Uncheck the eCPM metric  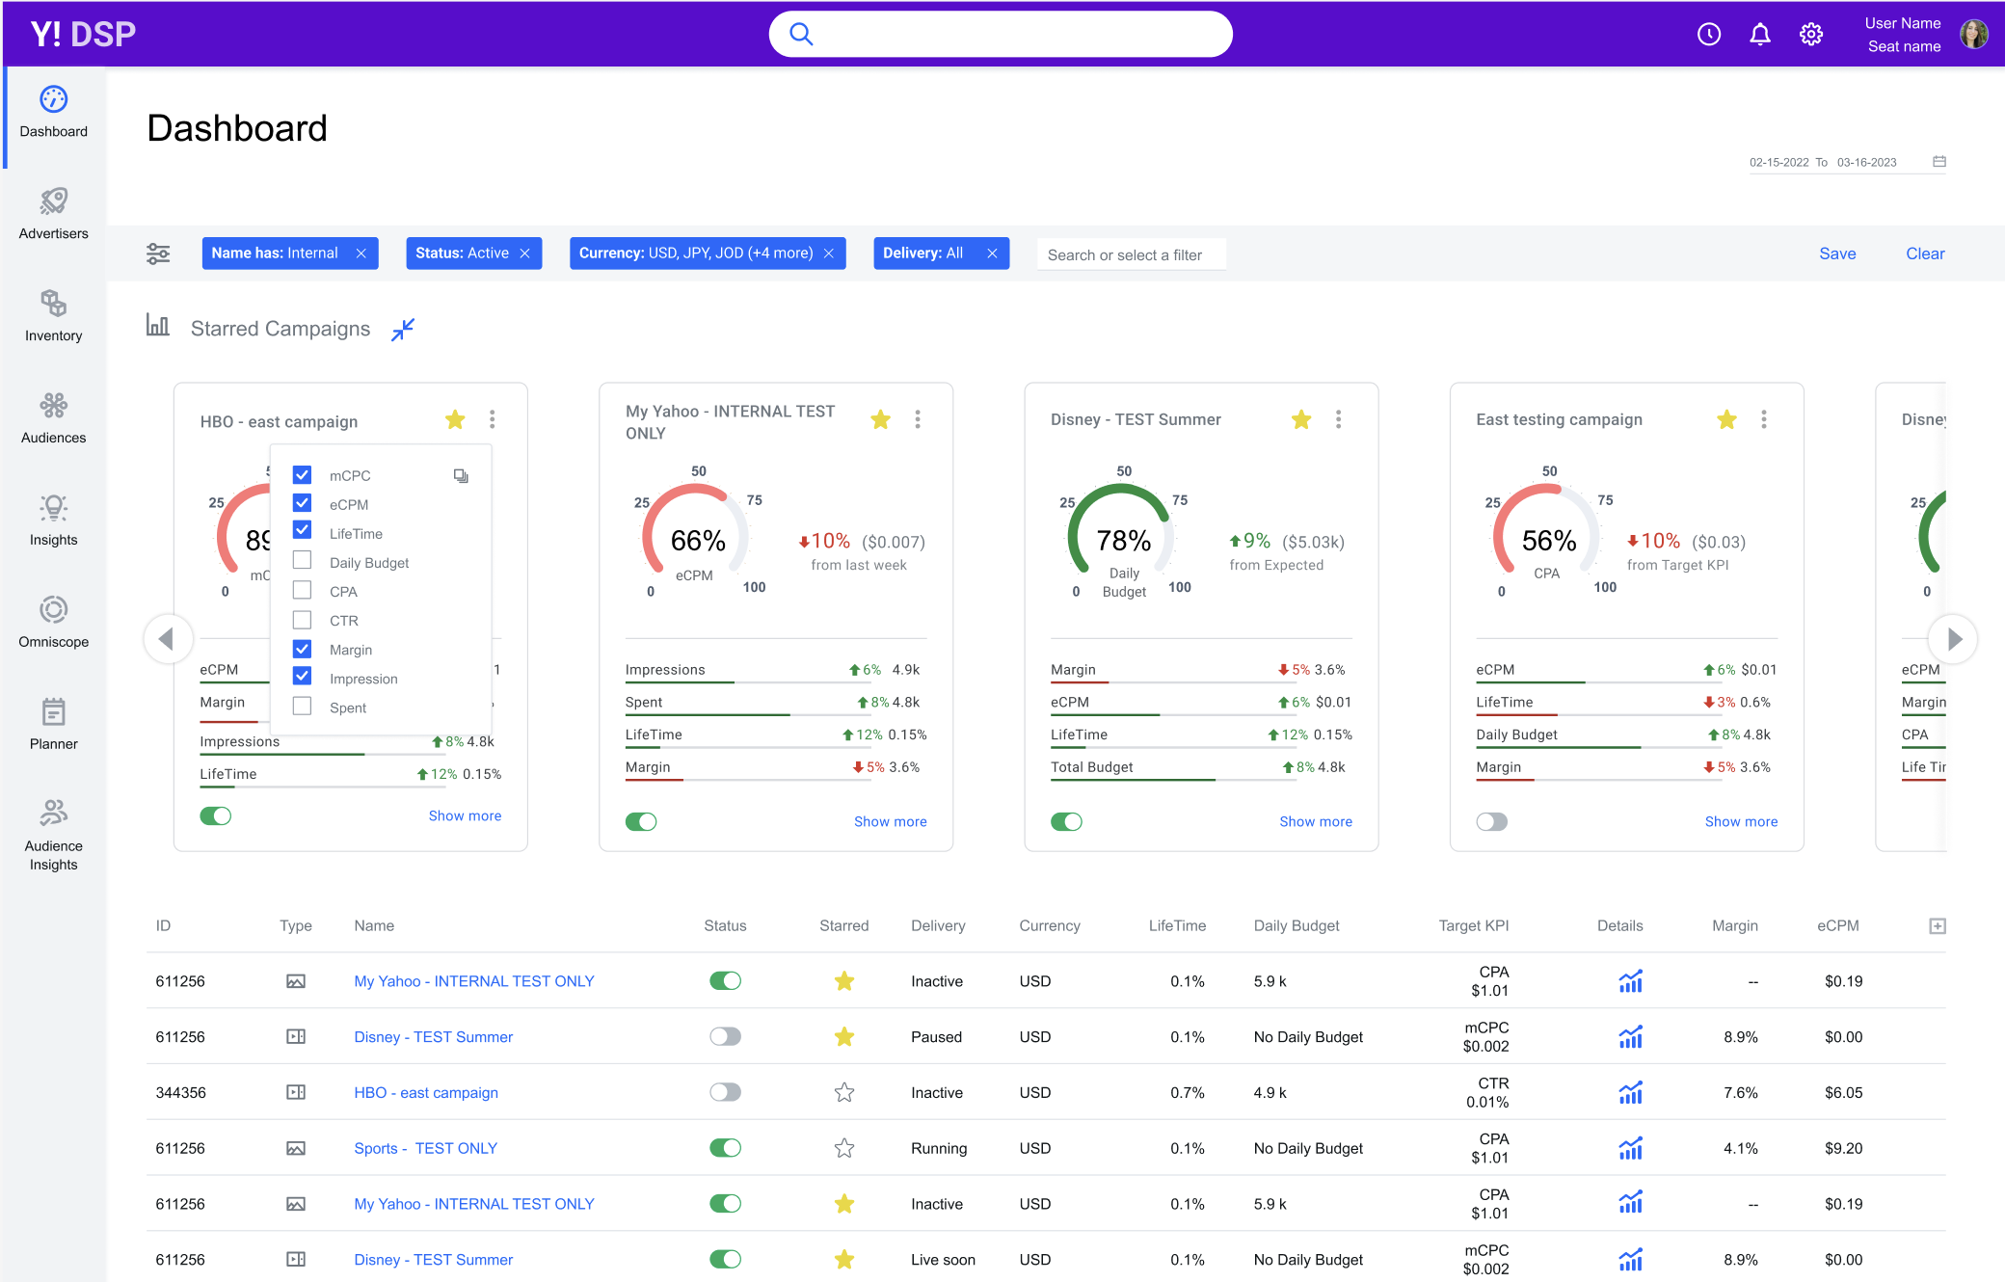(x=302, y=503)
